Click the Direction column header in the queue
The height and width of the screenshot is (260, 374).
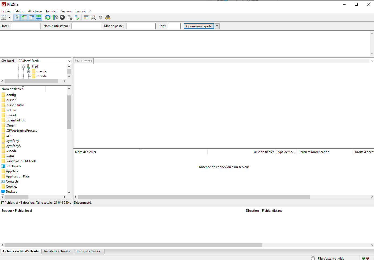(x=252, y=211)
